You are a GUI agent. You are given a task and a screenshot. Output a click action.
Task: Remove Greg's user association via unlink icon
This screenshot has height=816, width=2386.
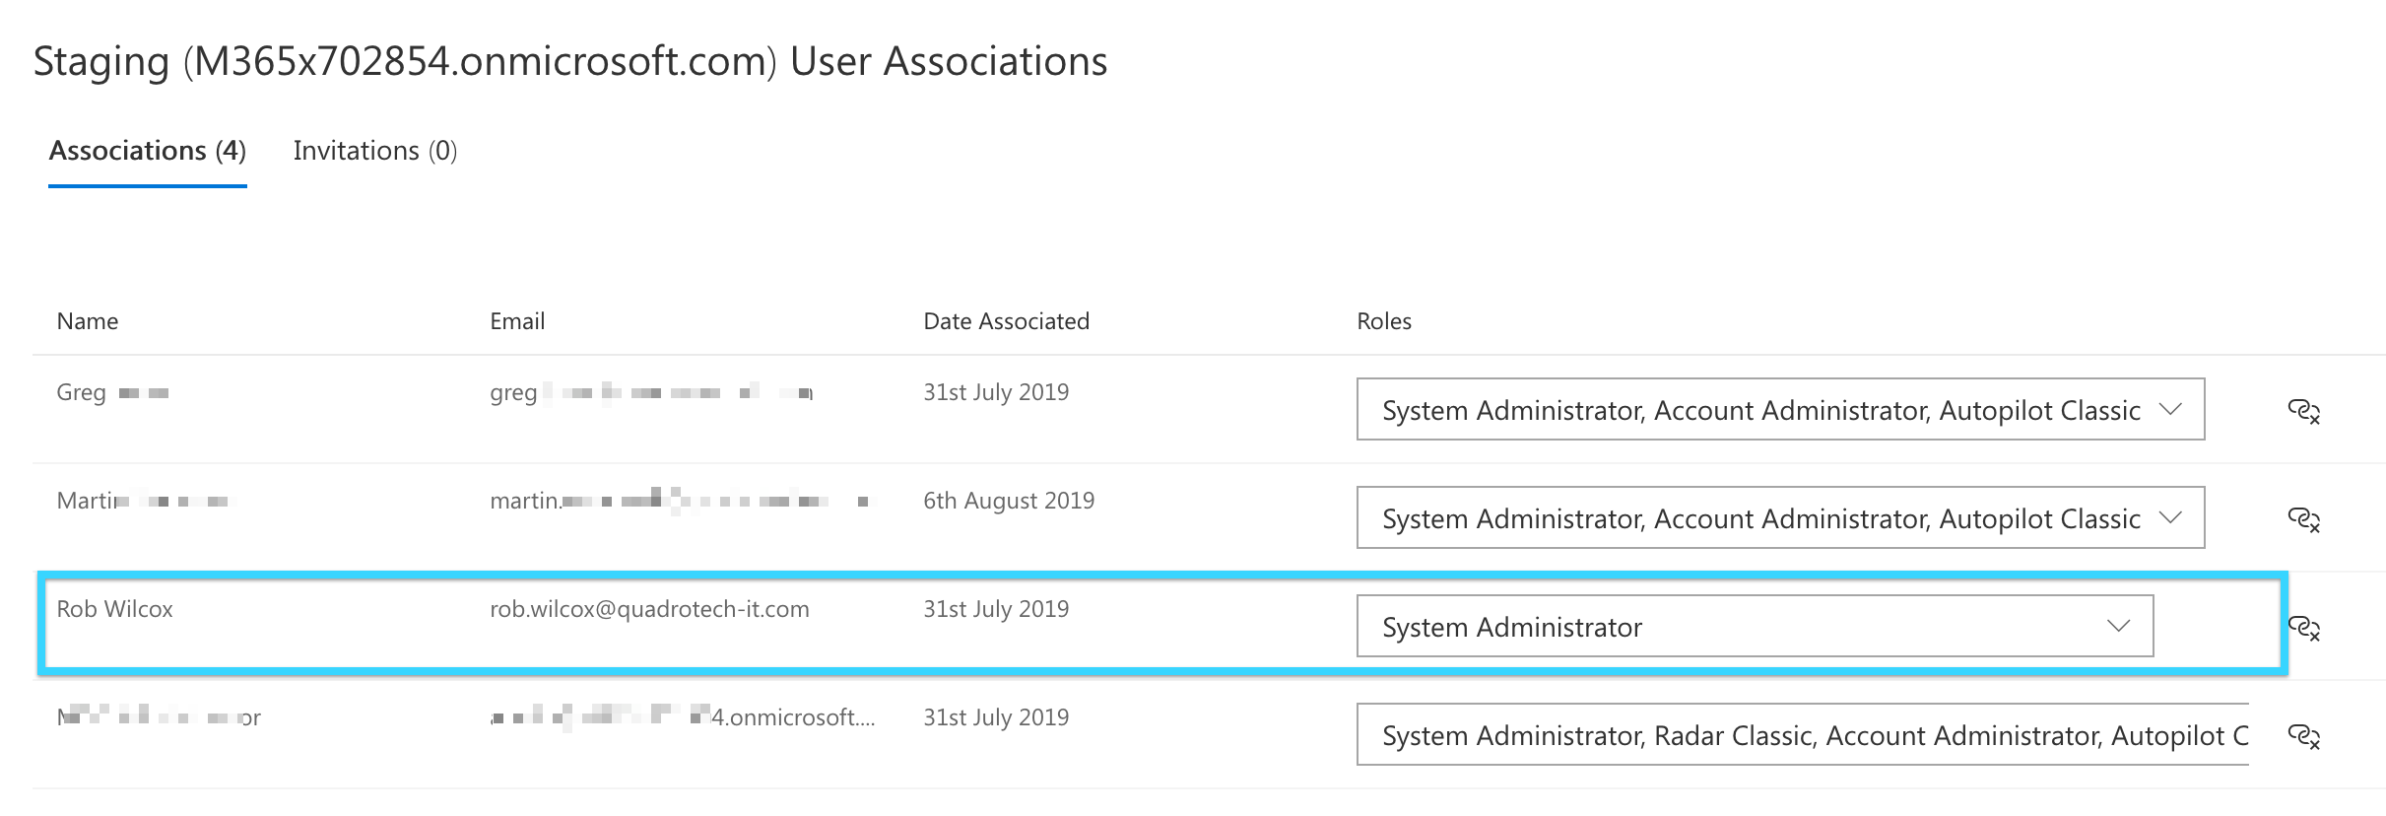point(2303,411)
